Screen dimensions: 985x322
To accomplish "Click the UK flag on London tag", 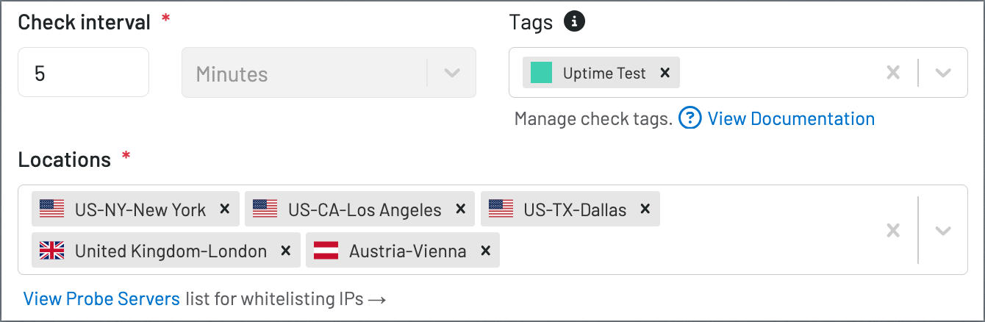I will (52, 251).
